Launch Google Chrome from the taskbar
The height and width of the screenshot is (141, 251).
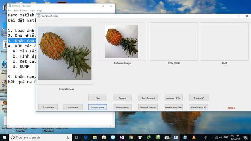[x=131, y=137]
